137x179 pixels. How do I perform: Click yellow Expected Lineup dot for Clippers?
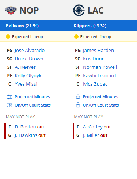[x=76, y=37]
